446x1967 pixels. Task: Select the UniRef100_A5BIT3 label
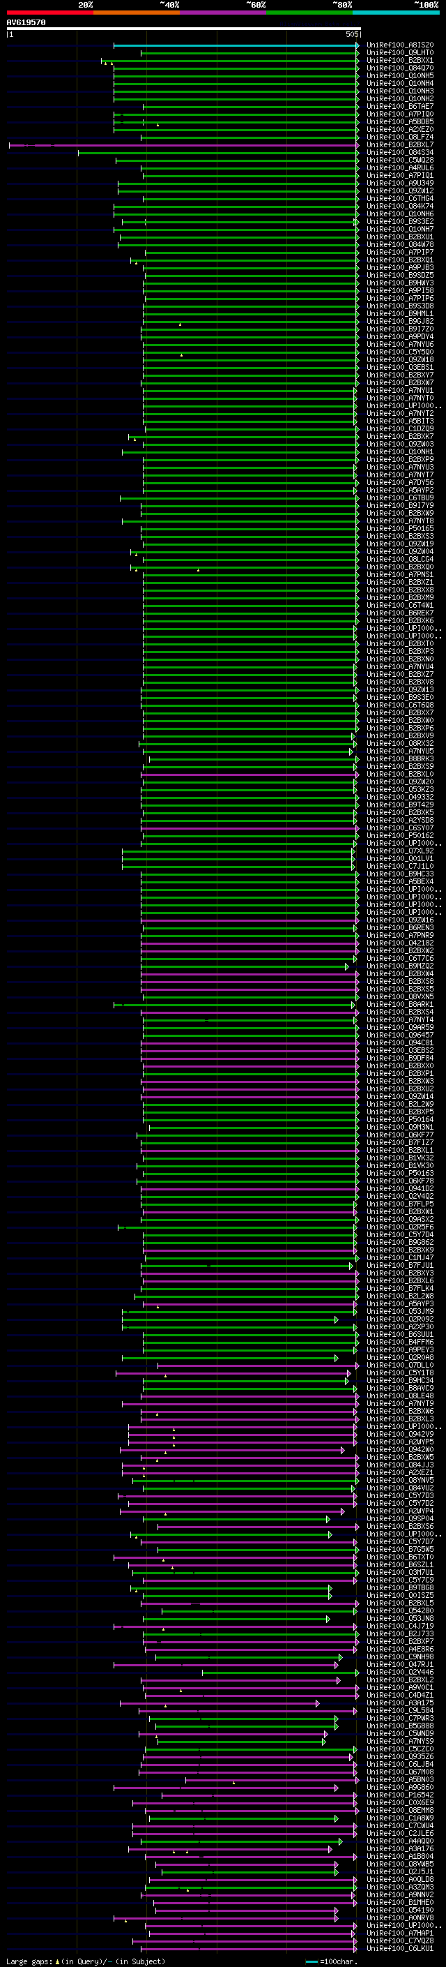click(400, 421)
